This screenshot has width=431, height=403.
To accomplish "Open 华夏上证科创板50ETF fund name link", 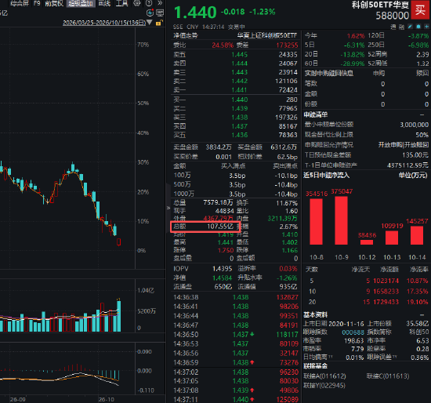I will pos(267,35).
